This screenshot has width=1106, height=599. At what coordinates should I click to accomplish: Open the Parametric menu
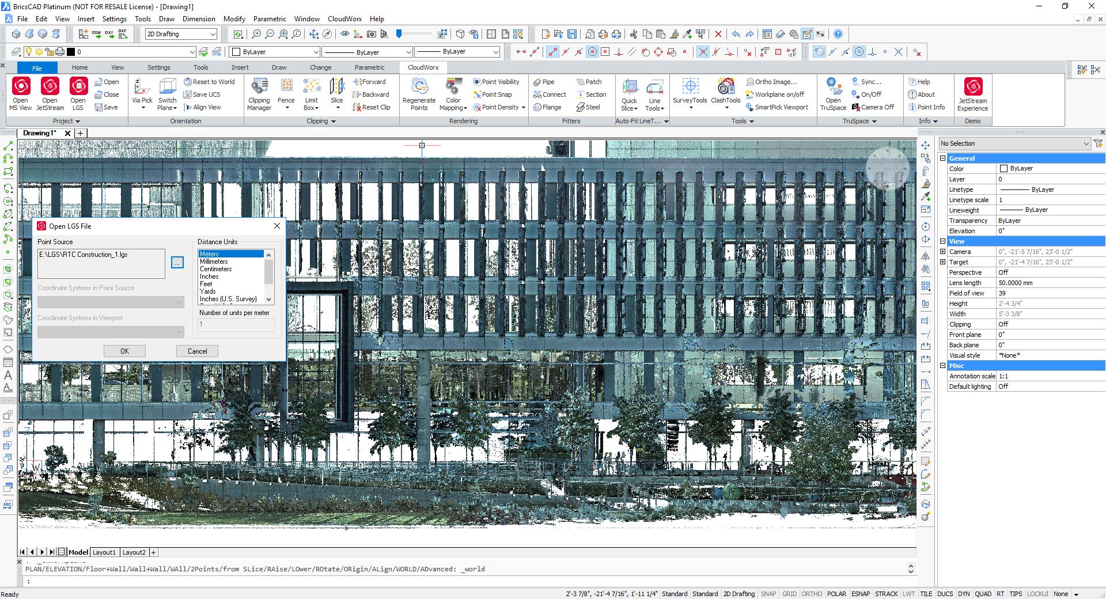pyautogui.click(x=269, y=19)
